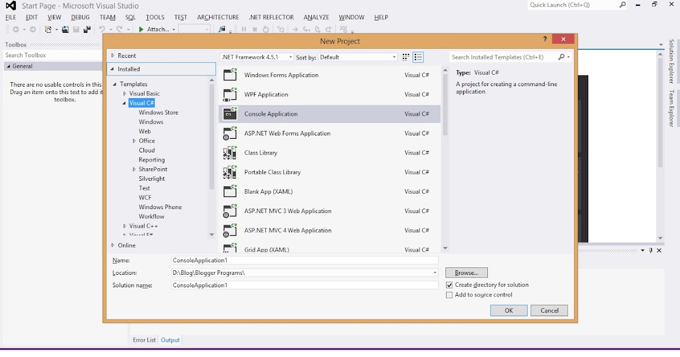Click the Solution name input field
Image resolution: width=680 pixels, height=357 pixels.
tap(305, 285)
